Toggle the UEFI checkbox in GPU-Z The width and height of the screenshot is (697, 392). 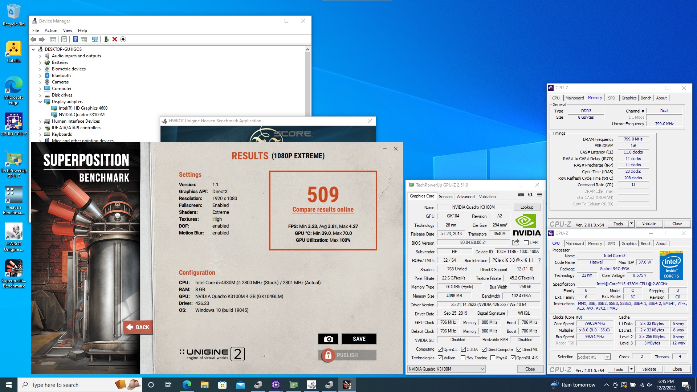tap(526, 243)
